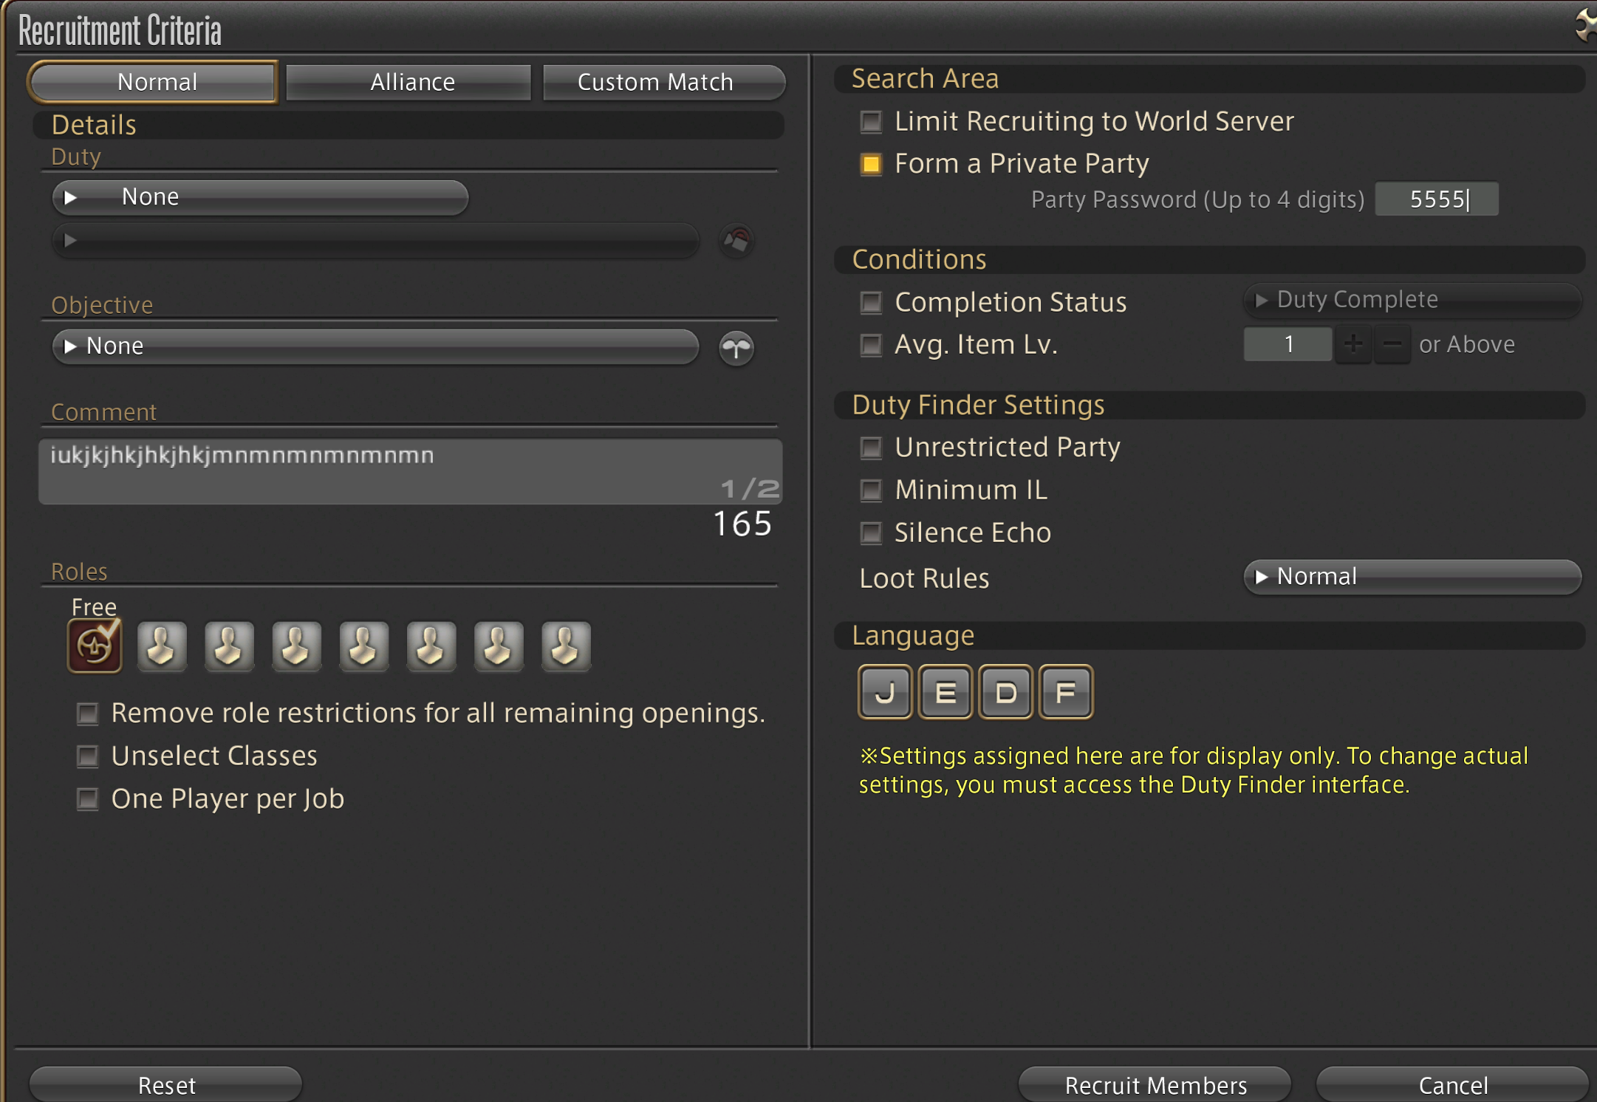Click the first Free role slot icon
The width and height of the screenshot is (1597, 1102).
95,646
